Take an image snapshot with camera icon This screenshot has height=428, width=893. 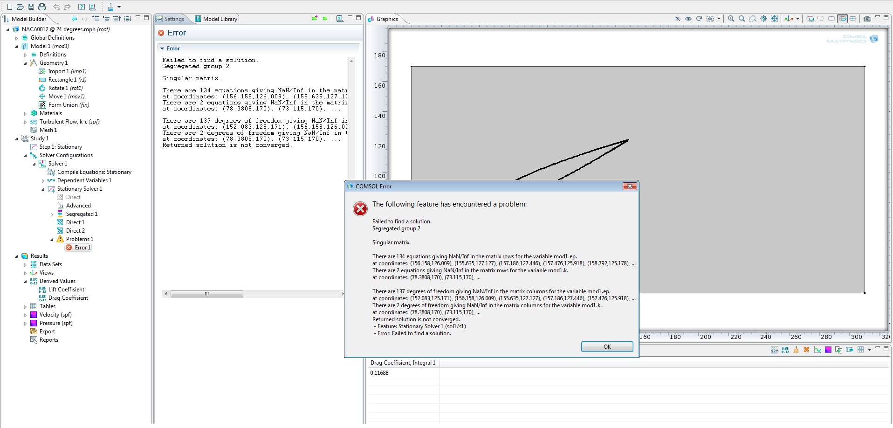(x=867, y=19)
